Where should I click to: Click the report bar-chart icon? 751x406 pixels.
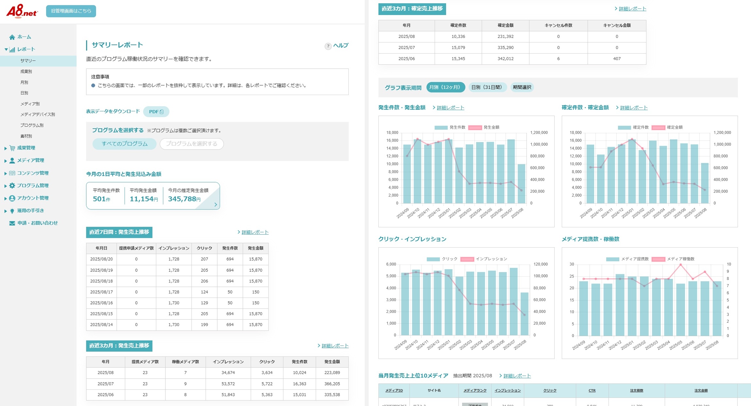click(12, 50)
